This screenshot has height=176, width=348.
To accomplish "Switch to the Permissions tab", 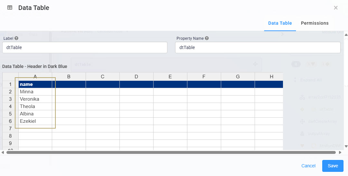I will [315, 23].
